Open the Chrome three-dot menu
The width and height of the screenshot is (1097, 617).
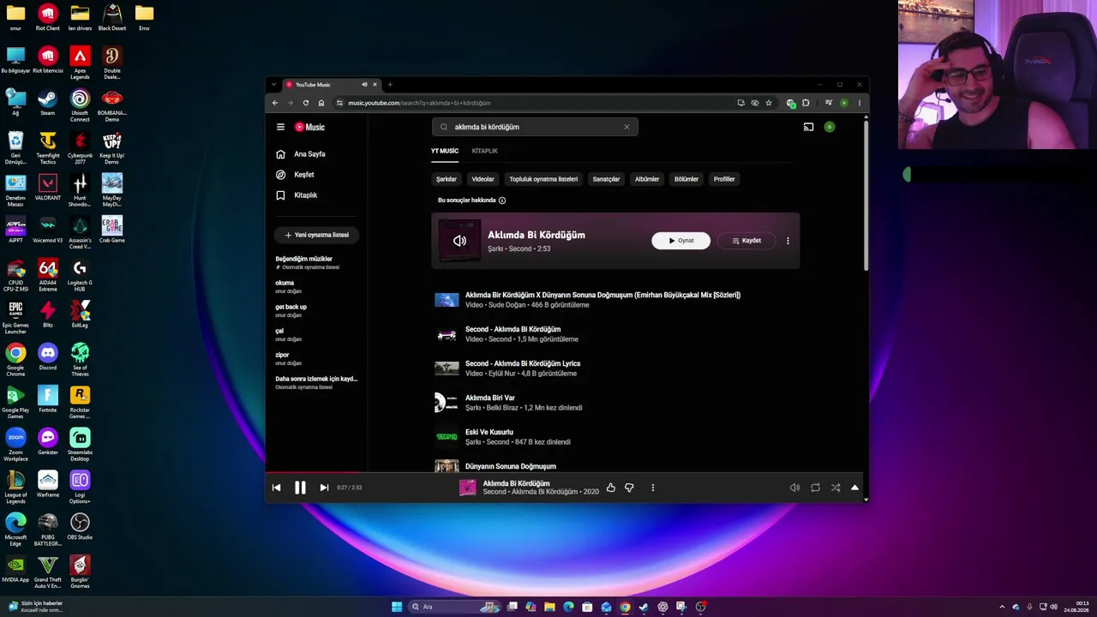859,103
